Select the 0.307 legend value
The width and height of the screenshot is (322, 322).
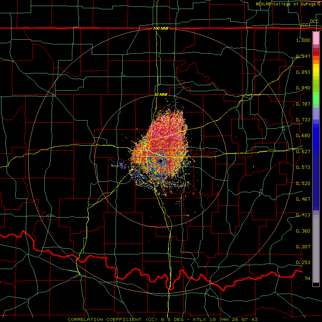coord(303,247)
